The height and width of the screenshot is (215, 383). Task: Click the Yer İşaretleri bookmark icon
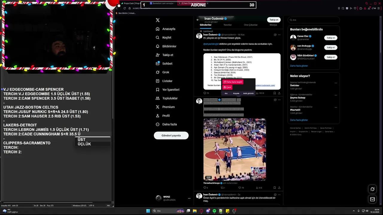[x=158, y=90]
